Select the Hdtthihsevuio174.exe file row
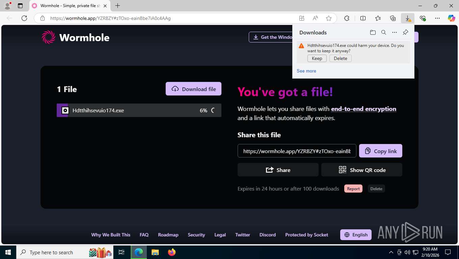This screenshot has width=459, height=259. click(x=139, y=110)
